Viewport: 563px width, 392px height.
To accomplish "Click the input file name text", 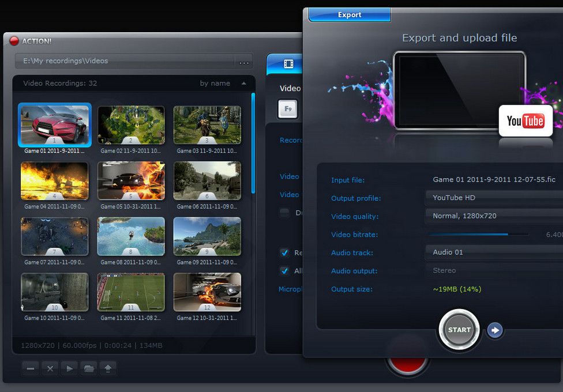I will point(494,179).
